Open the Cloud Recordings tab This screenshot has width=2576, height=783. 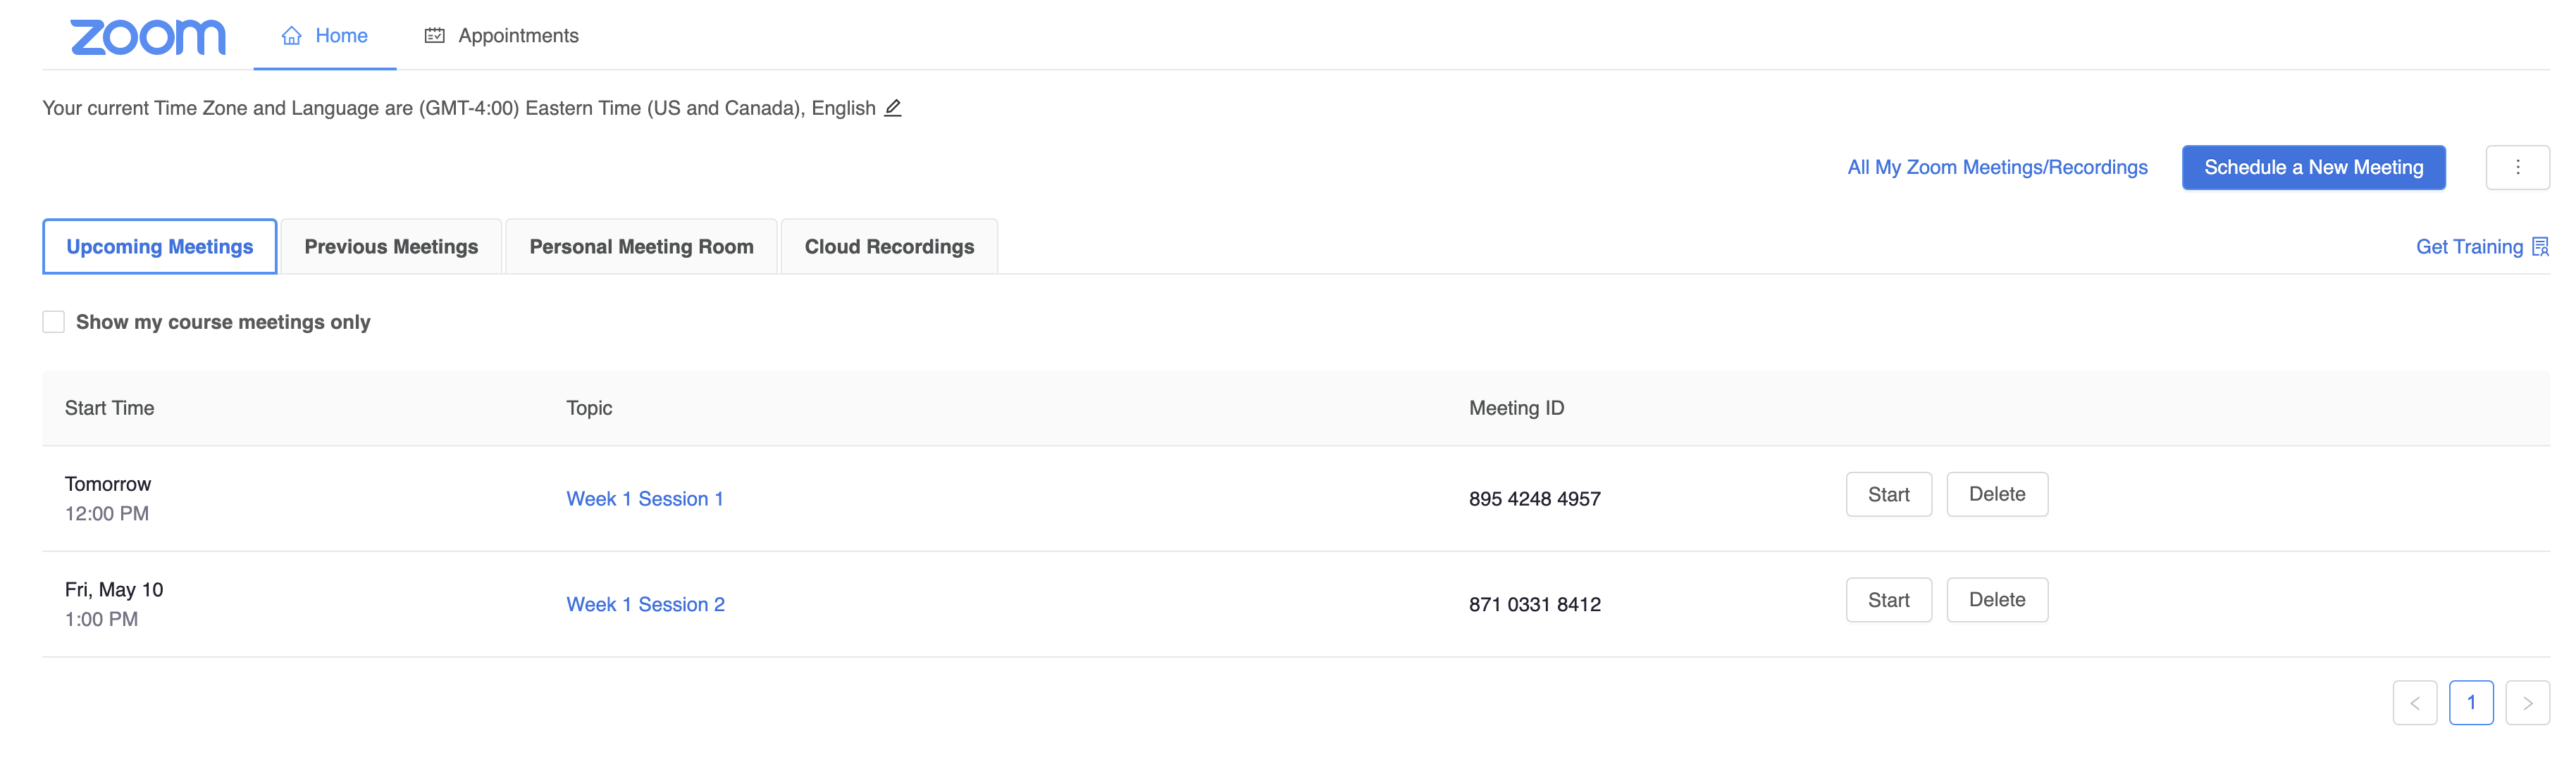click(x=889, y=246)
